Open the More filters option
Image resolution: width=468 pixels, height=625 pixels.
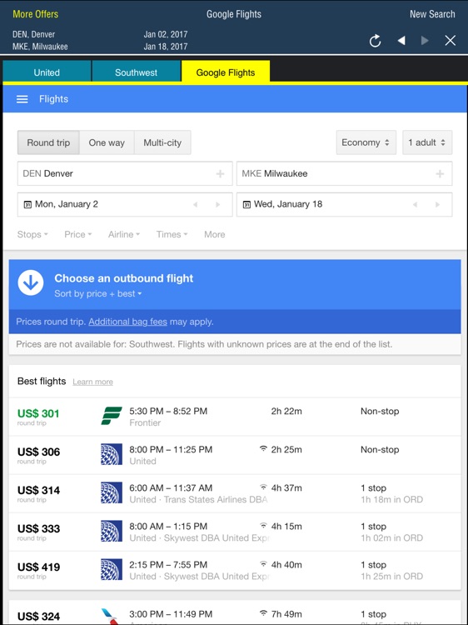click(x=215, y=234)
